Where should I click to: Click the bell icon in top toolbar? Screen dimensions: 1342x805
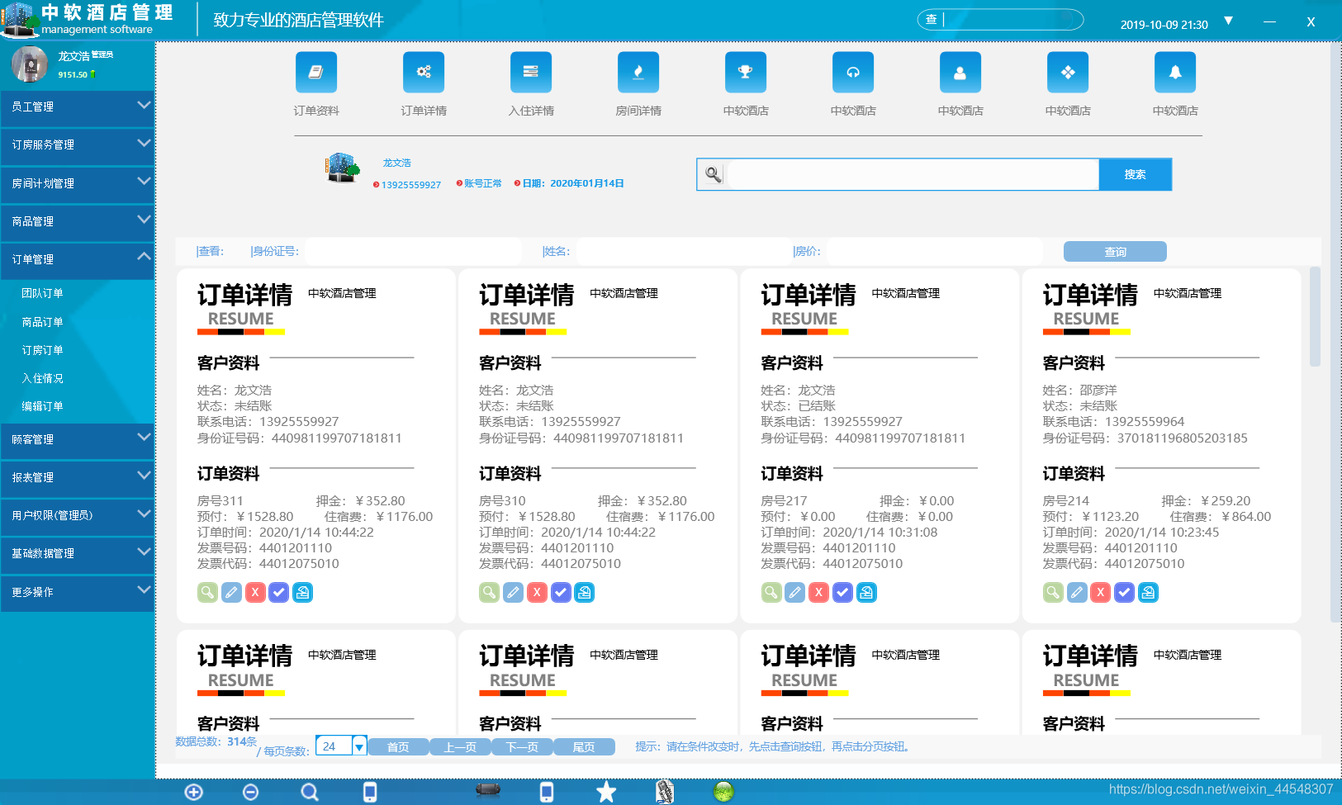tap(1175, 73)
